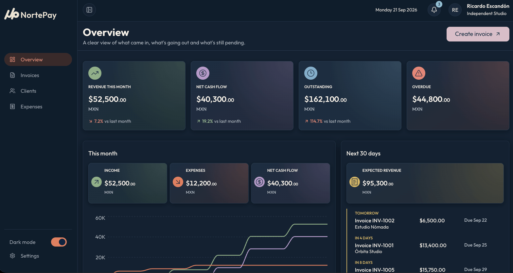This screenshot has width=513, height=273.
Task: Click the Settings gear icon
Action: (12, 256)
